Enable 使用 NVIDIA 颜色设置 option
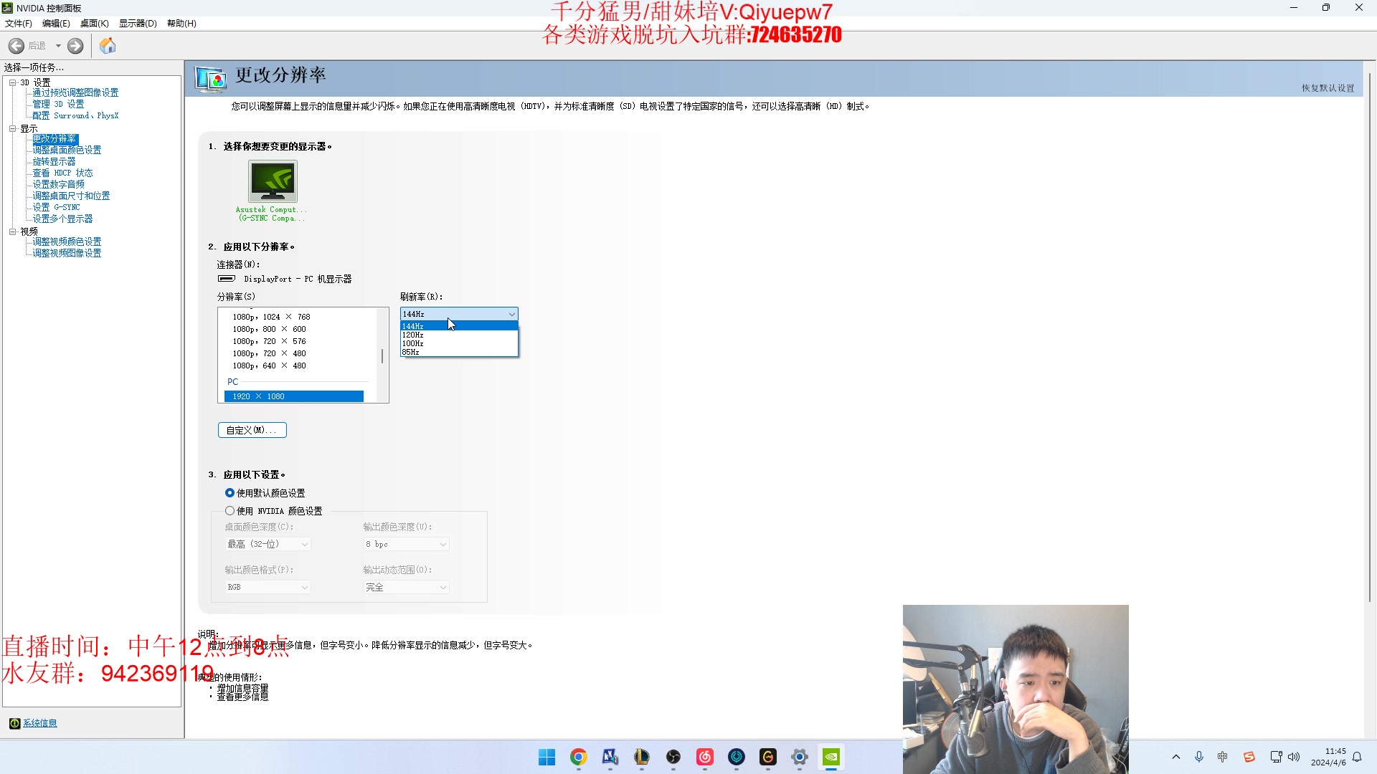Image resolution: width=1377 pixels, height=774 pixels. (229, 511)
